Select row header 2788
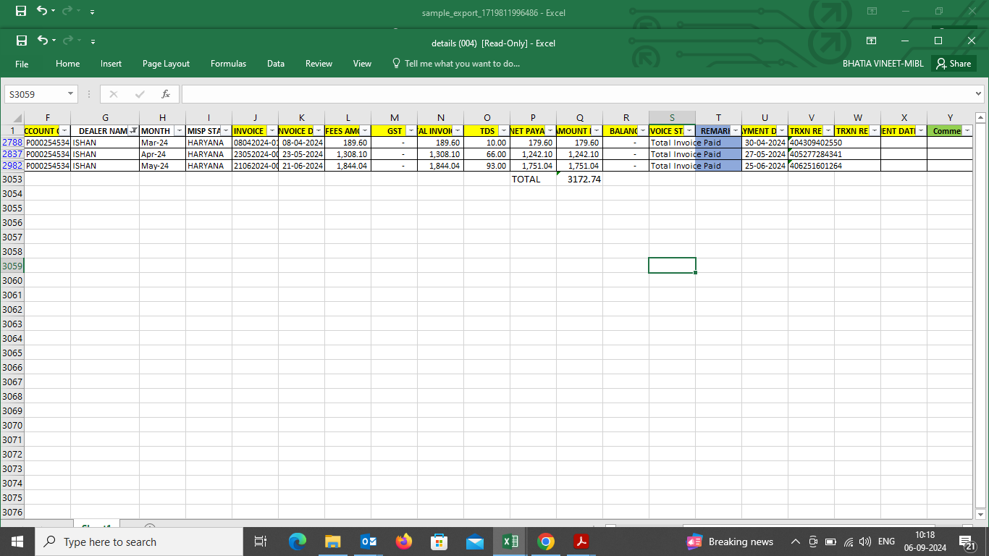Screen dimensions: 989x556 pyautogui.click(x=12, y=143)
